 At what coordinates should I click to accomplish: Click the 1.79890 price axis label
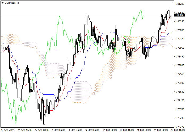(x=180, y=30)
